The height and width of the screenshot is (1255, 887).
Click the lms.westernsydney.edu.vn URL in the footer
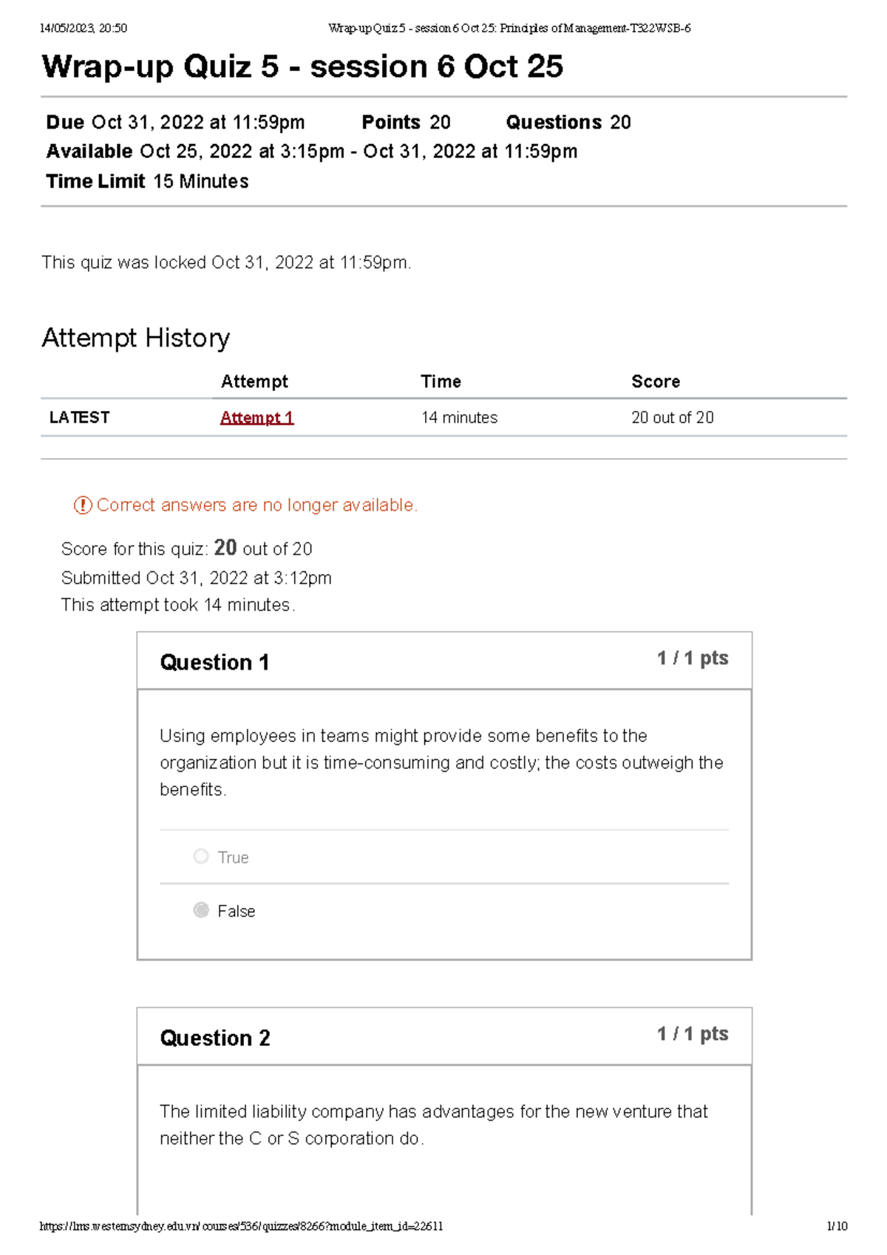[x=241, y=1226]
